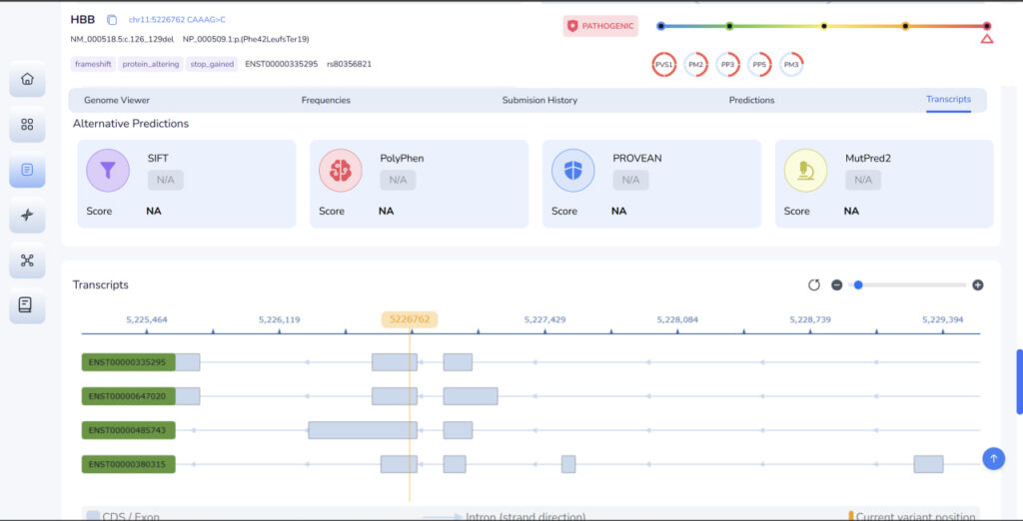Image resolution: width=1023 pixels, height=521 pixels.
Task: Open the chr11:5226762 CAAAG>C link
Action: click(177, 20)
